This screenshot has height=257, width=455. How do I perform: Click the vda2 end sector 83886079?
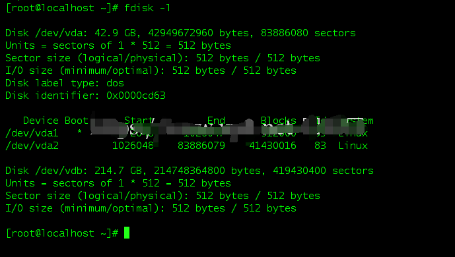point(201,146)
